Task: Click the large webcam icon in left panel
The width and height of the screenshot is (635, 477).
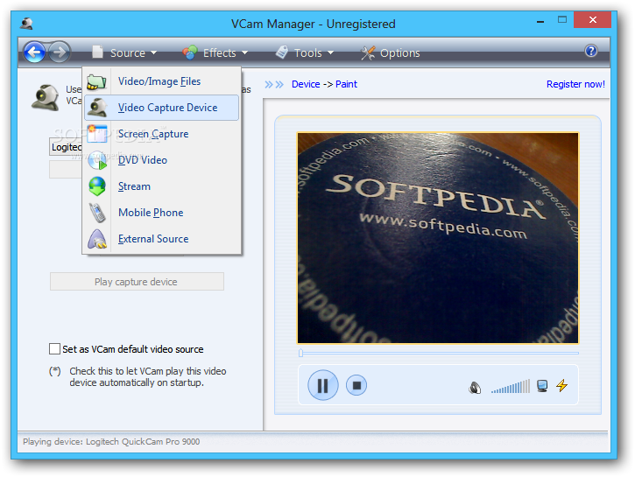Action: point(46,97)
